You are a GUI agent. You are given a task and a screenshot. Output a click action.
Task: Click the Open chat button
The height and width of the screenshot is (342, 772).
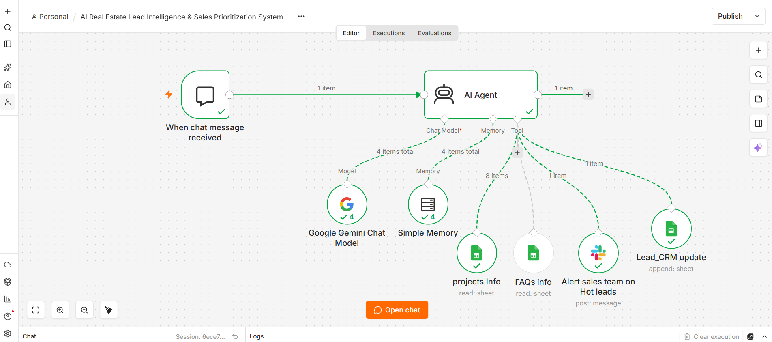(397, 310)
